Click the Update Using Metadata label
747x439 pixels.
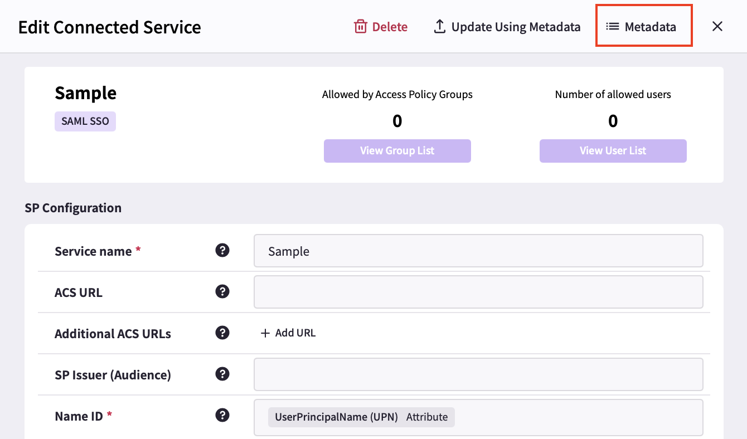pos(516,27)
